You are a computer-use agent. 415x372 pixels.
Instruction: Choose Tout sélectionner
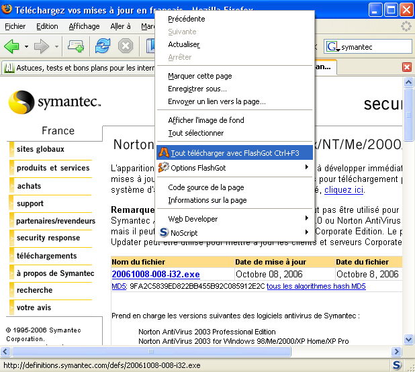234,133
